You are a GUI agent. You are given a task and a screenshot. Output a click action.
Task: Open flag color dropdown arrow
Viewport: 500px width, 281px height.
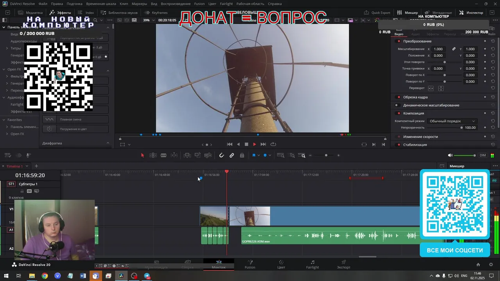(x=259, y=156)
